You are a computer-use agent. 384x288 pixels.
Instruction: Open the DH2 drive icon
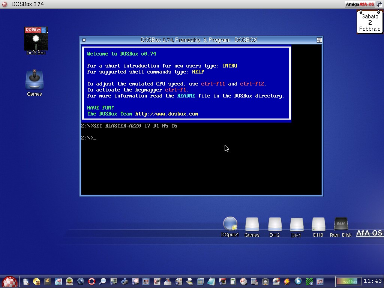274,224
